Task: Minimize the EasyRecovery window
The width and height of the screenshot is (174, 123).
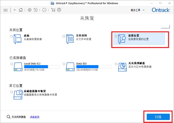Action: 152,3
